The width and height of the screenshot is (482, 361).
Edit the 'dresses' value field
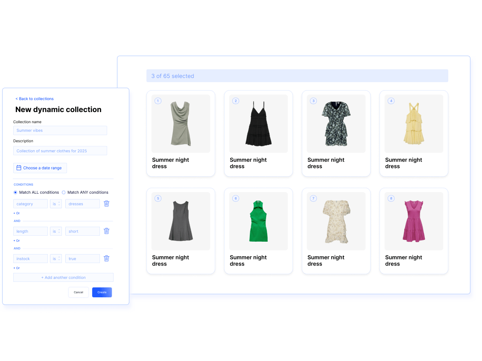coord(83,204)
